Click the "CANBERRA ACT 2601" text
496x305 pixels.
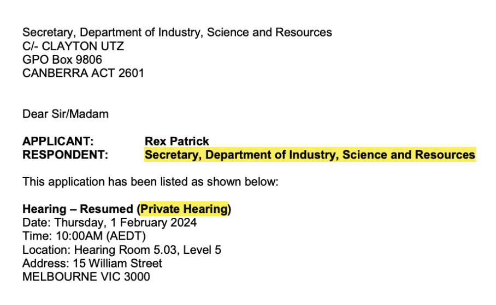(x=83, y=73)
